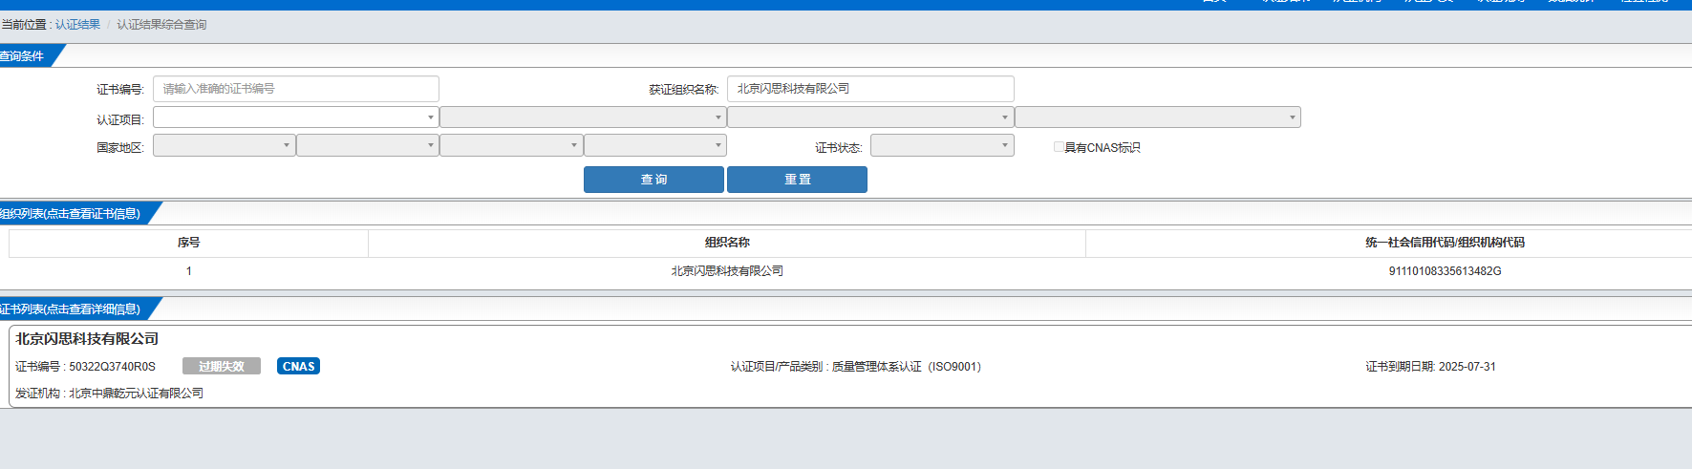The image size is (1692, 469).
Task: Open the fourth-level 认证项目 dropdown
Action: 1158,117
